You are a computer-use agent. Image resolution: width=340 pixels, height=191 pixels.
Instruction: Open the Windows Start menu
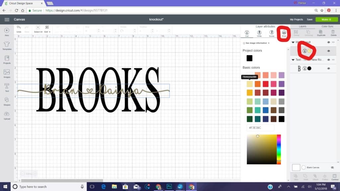coord(5,186)
